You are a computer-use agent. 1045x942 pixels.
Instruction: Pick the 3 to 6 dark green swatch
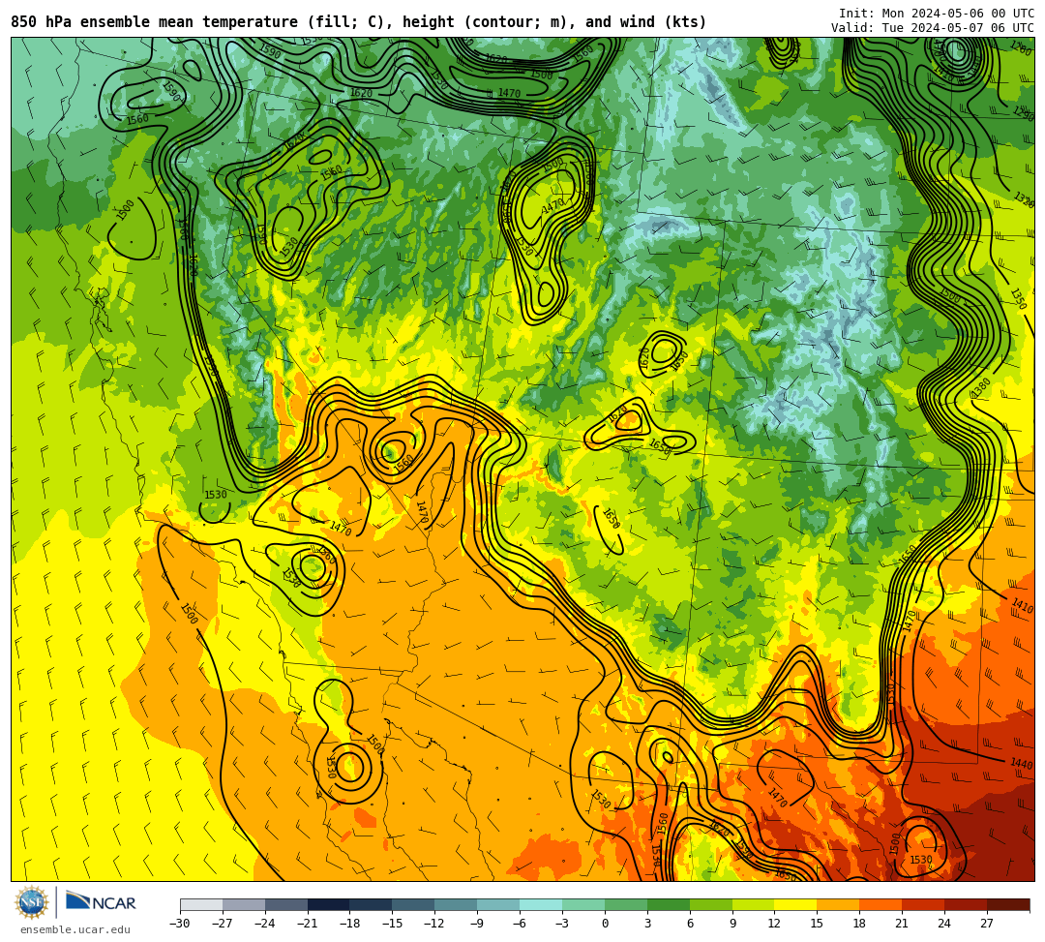tap(669, 904)
